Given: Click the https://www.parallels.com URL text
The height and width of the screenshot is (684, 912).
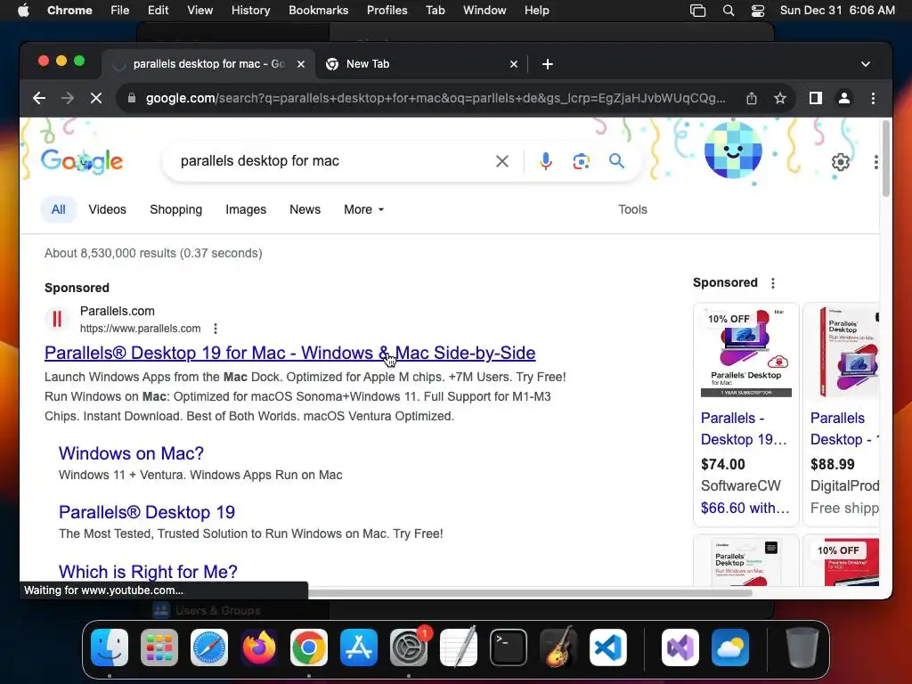Looking at the screenshot, I should point(140,329).
